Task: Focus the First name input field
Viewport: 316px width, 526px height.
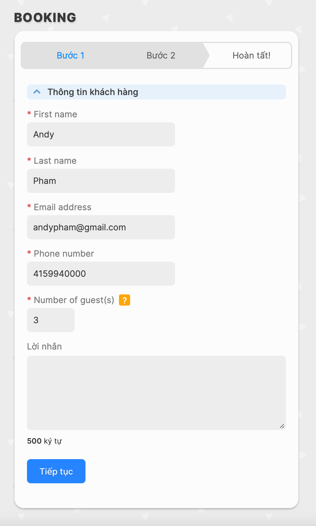Action: [x=101, y=134]
